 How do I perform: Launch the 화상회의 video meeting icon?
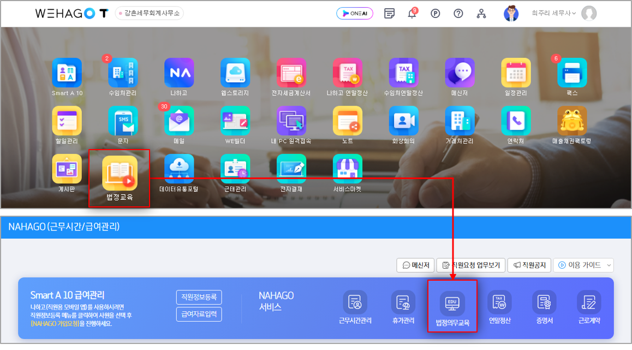403,121
